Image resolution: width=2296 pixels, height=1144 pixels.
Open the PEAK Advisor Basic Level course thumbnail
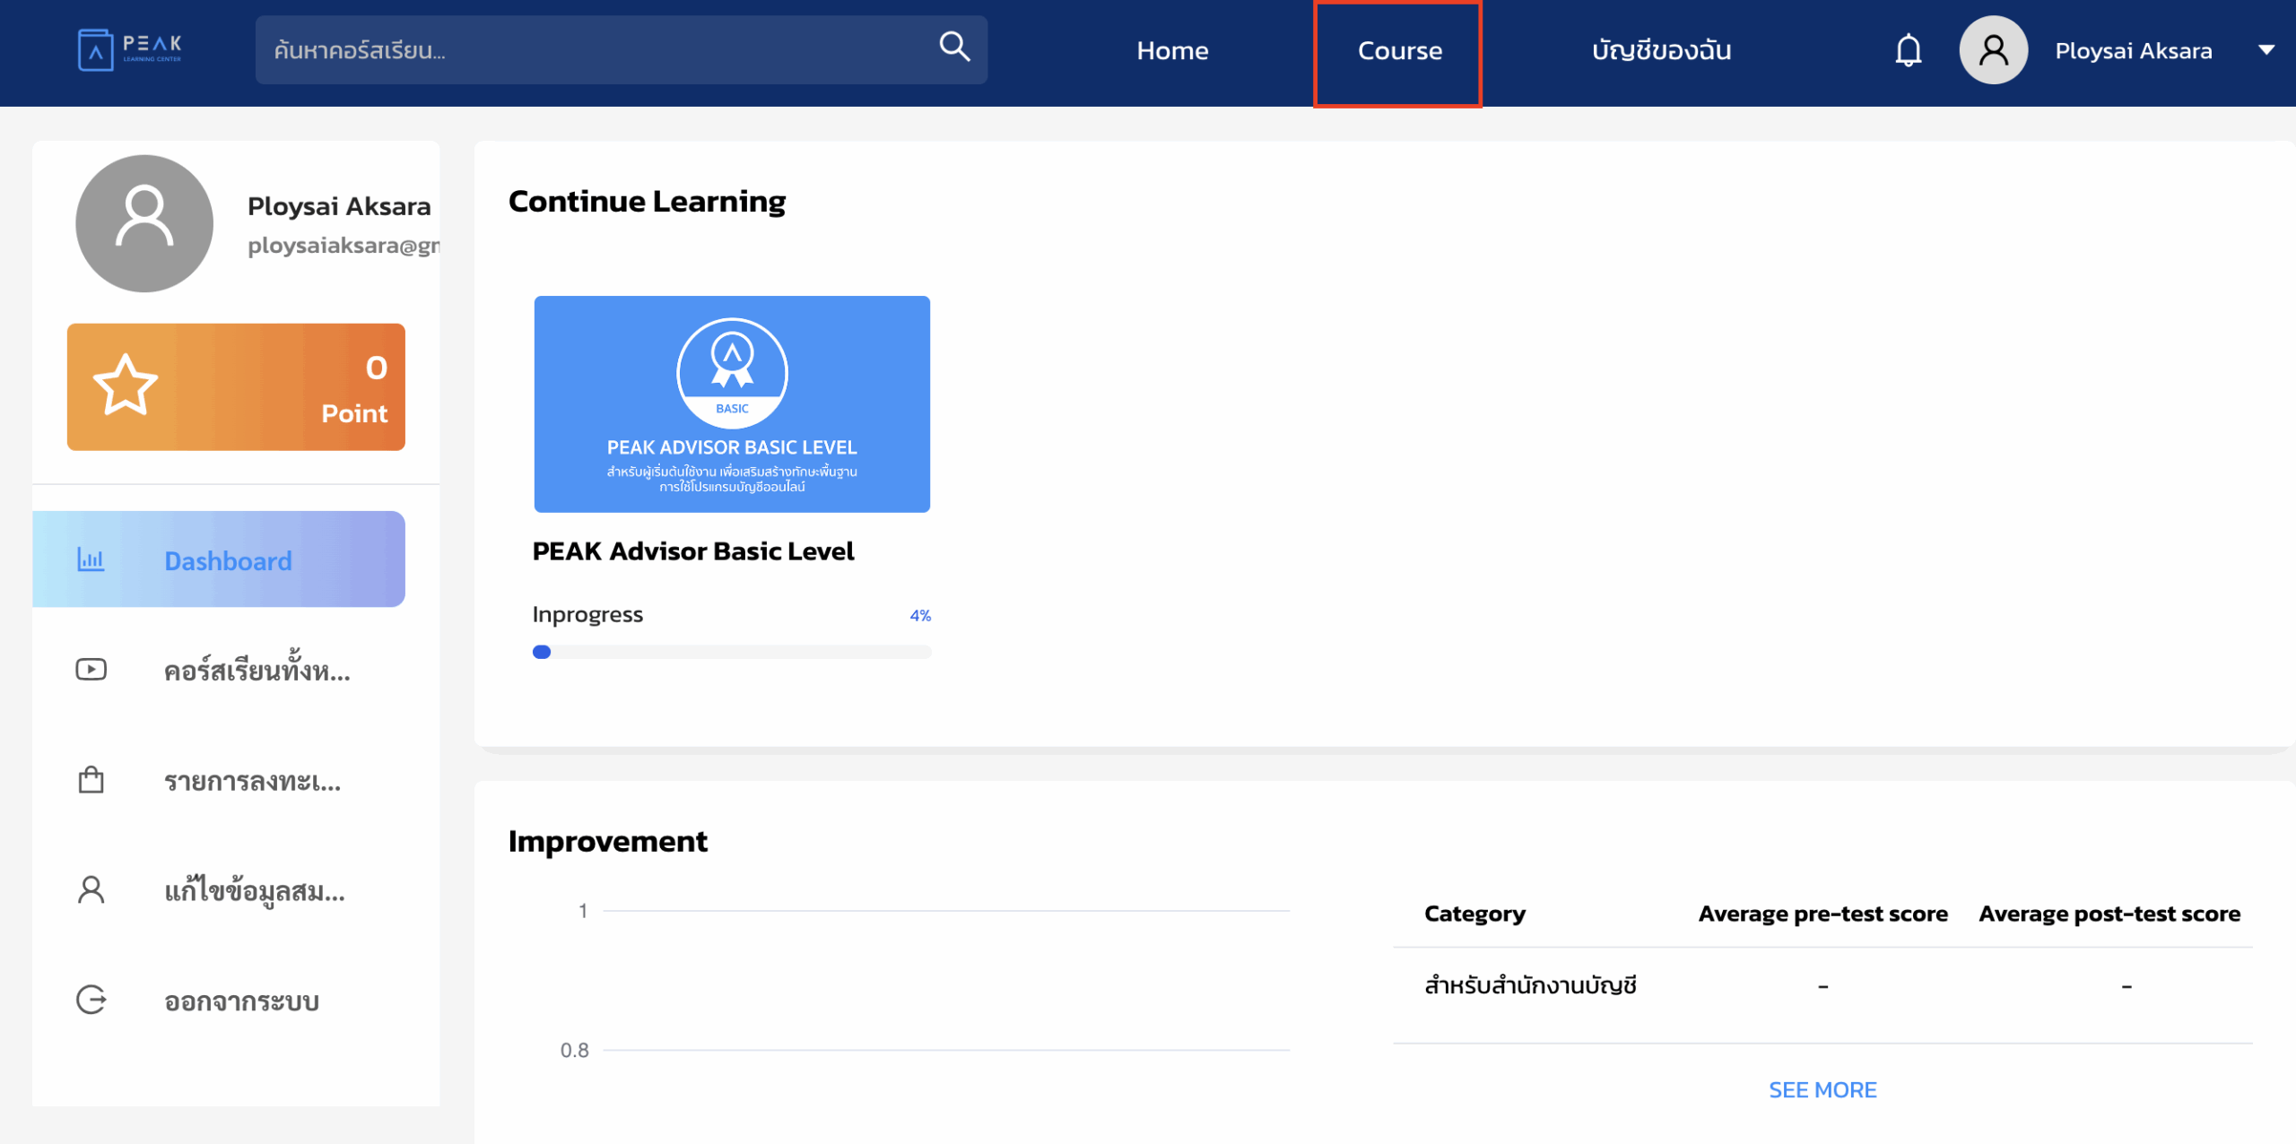click(x=732, y=403)
